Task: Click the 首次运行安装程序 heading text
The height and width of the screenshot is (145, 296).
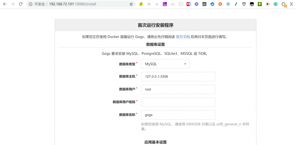Action: (156, 25)
